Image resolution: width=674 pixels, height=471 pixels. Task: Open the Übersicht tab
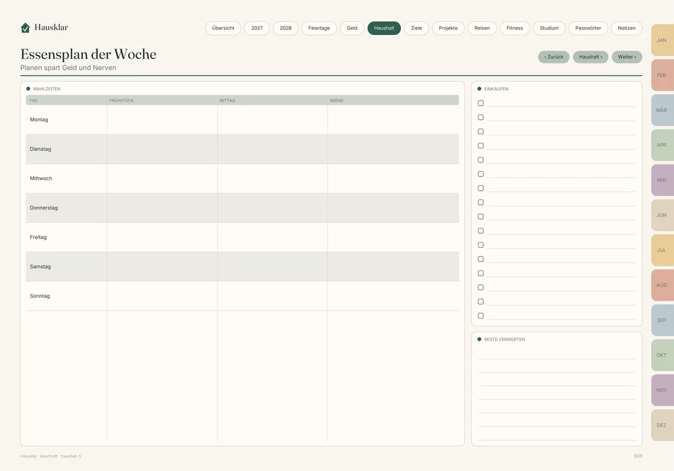click(x=223, y=28)
